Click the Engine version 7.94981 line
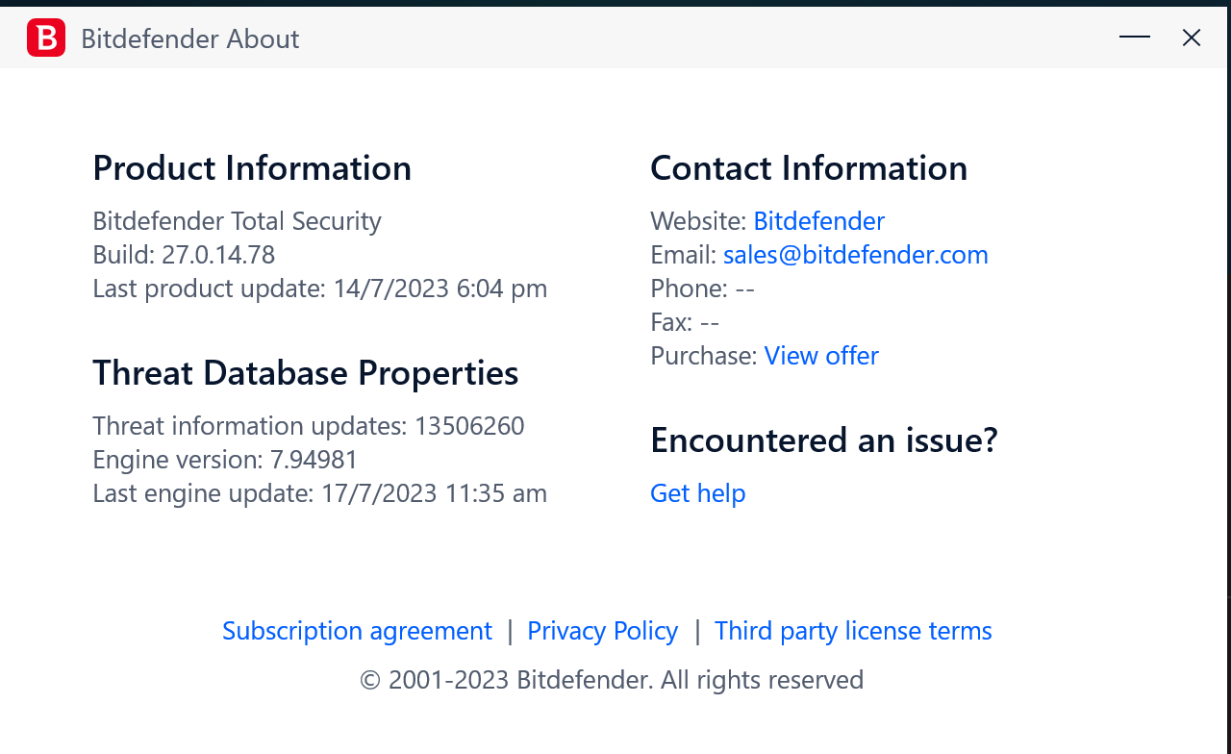This screenshot has height=754, width=1231. 225,460
